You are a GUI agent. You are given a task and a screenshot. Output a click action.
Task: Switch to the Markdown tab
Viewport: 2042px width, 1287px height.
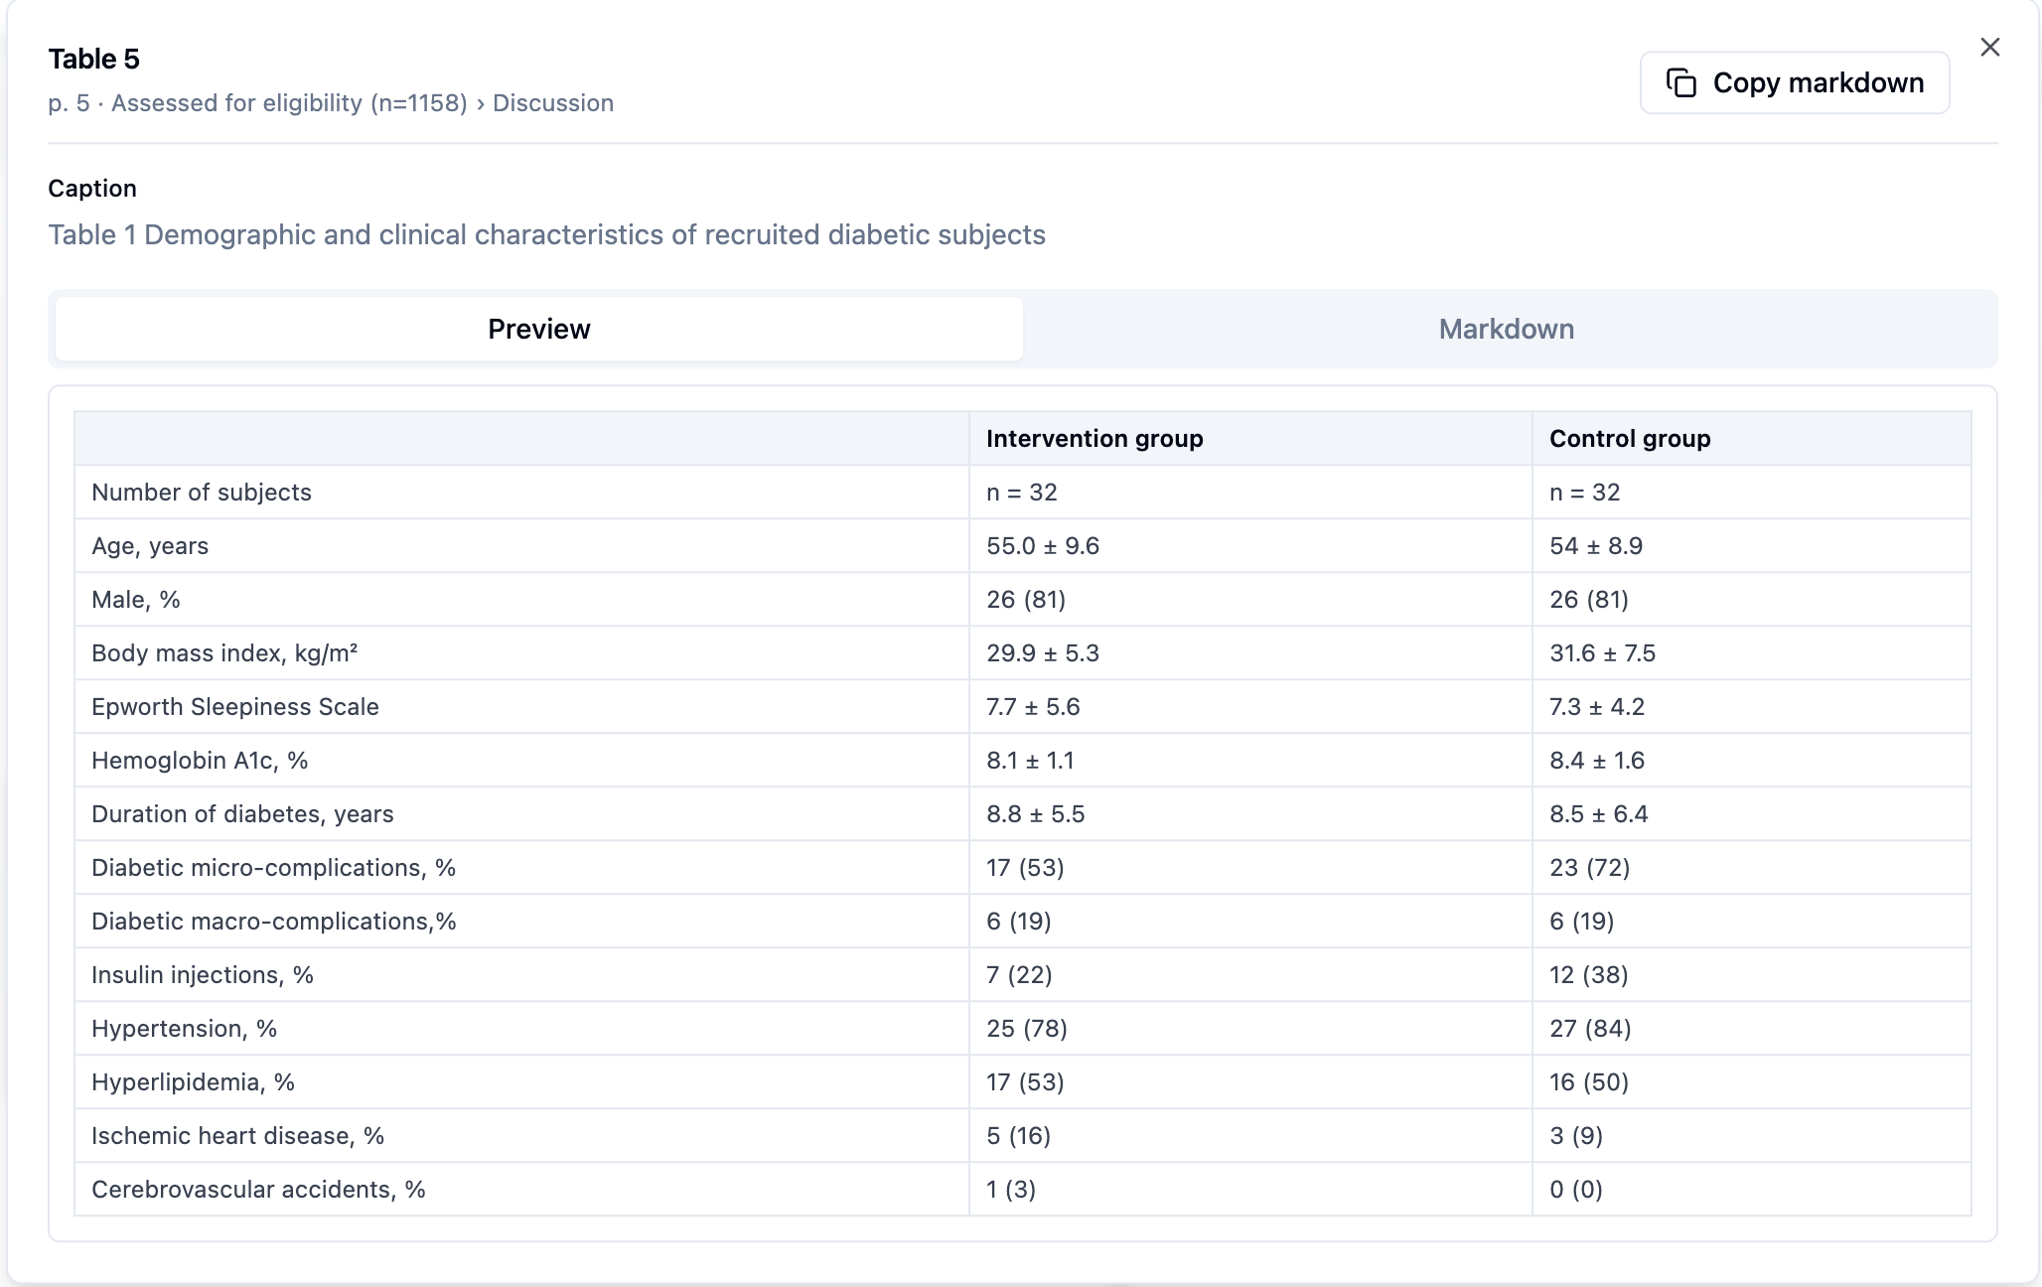pyautogui.click(x=1506, y=329)
